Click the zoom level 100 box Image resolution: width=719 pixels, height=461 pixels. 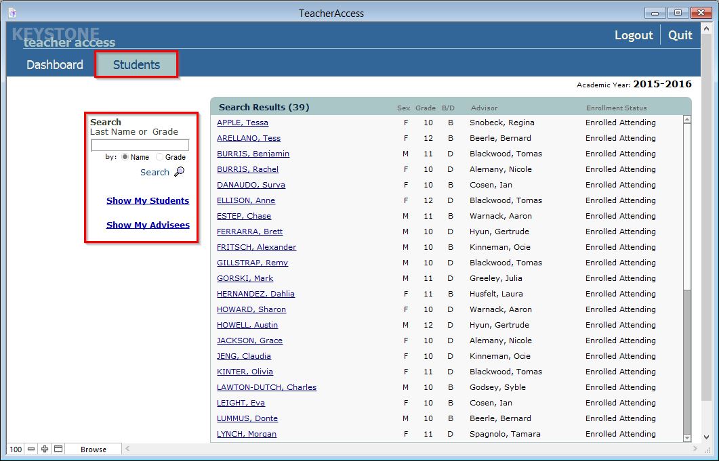pos(16,449)
